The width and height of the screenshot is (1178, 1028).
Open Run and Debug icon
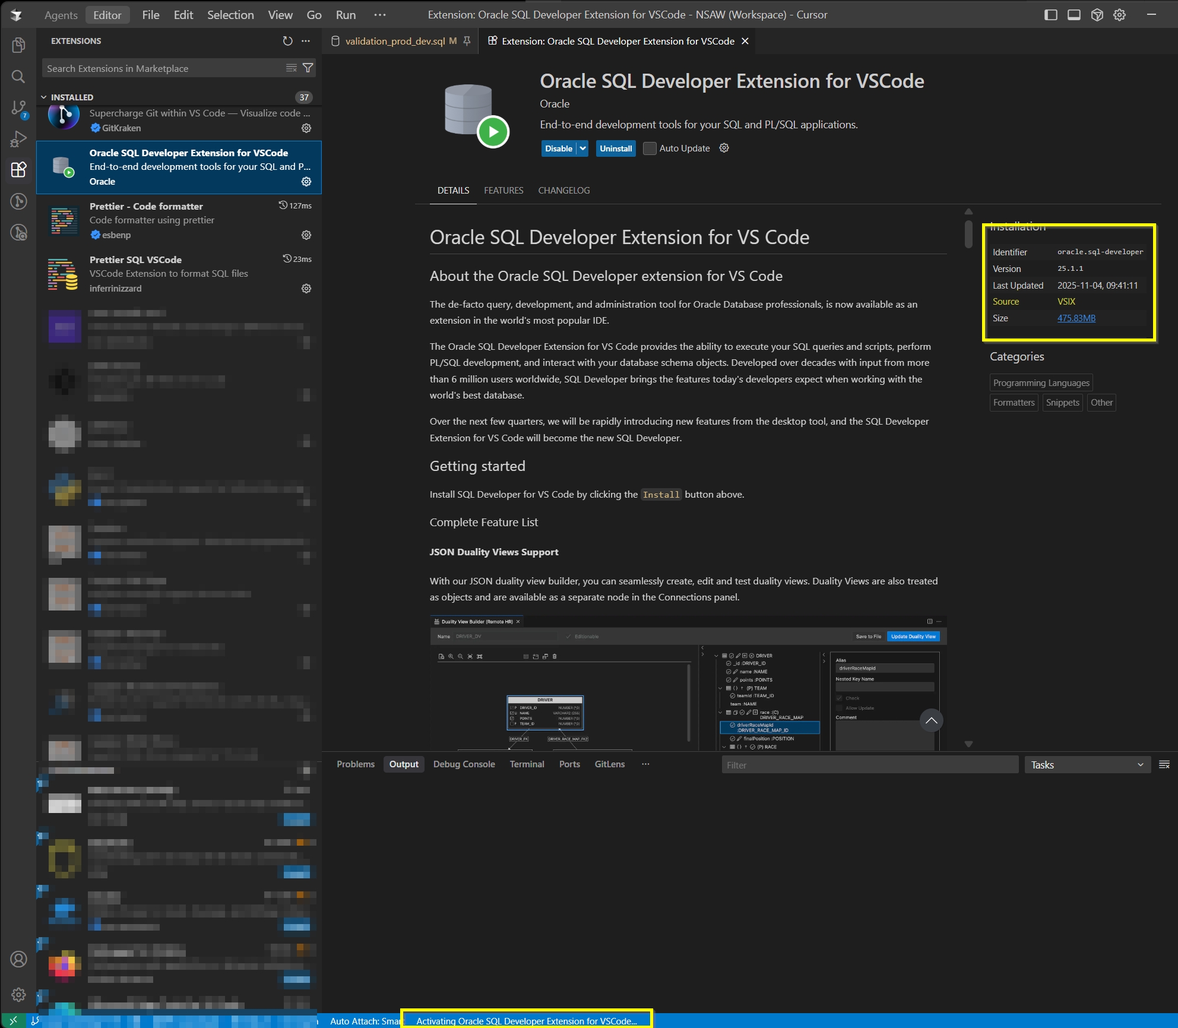[18, 139]
